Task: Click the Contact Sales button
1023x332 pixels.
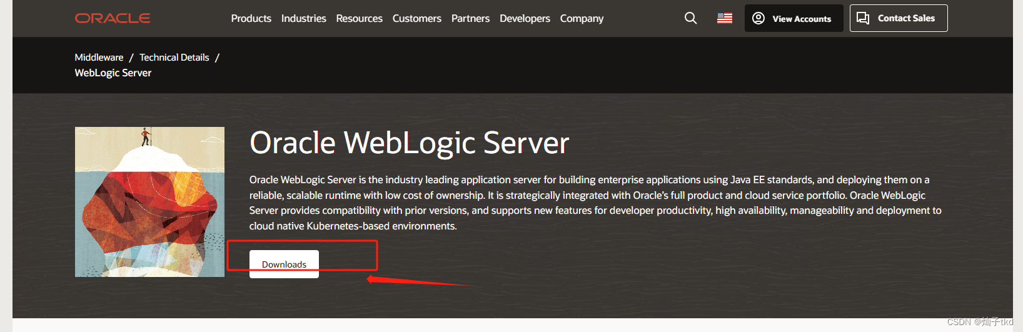Action: click(899, 18)
